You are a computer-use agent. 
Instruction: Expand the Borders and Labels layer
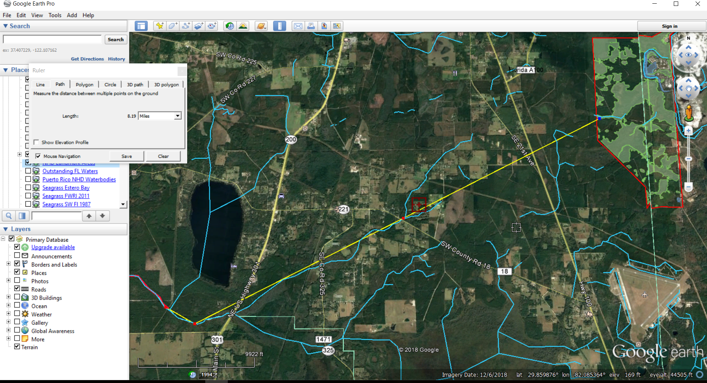click(x=8, y=264)
